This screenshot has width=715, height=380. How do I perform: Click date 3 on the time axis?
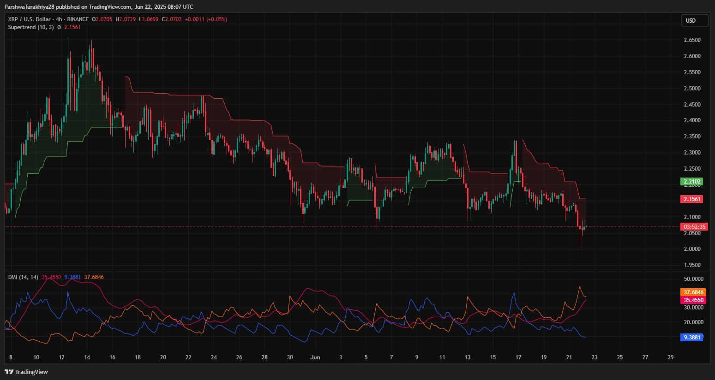341,357
